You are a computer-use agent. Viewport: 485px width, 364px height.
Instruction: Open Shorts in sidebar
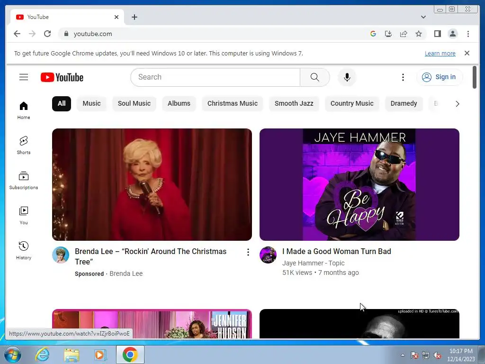[24, 146]
